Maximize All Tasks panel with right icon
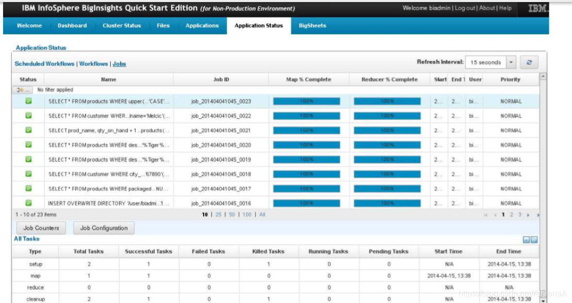572x303 pixels. 534,240
